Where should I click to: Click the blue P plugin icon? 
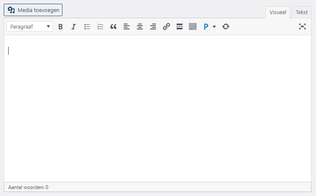click(206, 26)
